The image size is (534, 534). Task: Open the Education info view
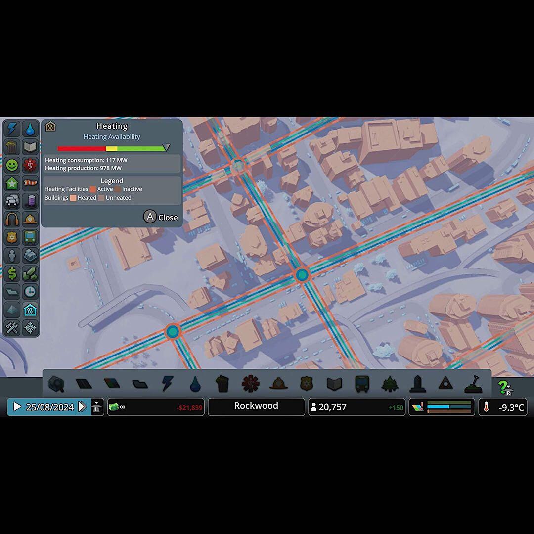(30, 147)
